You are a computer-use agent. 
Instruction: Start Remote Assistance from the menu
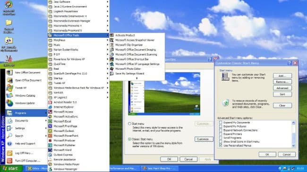point(78,160)
